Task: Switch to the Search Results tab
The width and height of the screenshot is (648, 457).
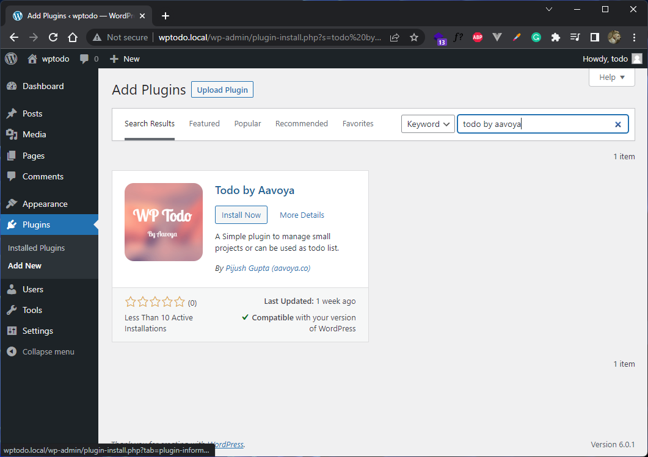Action: (150, 124)
